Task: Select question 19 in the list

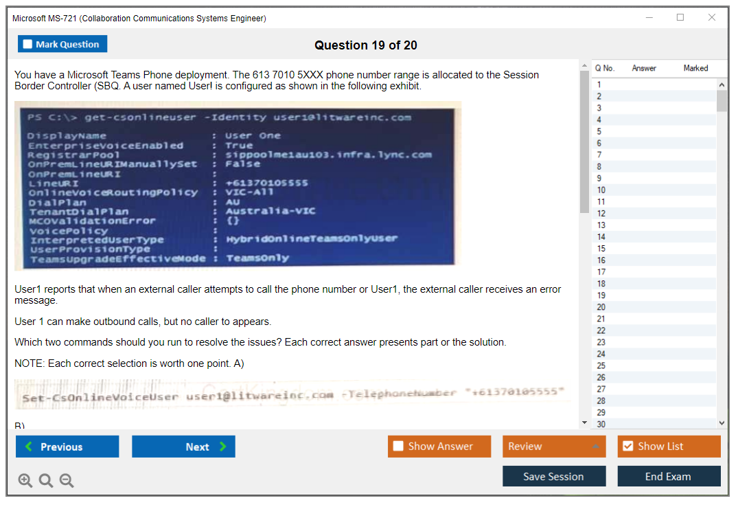Action: [655, 295]
